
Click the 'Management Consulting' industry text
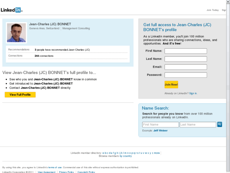pyautogui.click(x=76, y=28)
